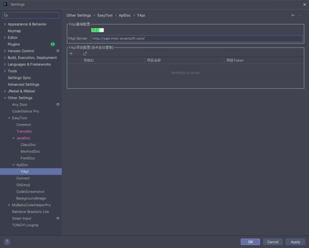Screen dimensions: 309x248
Task: Click the add project plus icon
Action: pyautogui.click(x=71, y=54)
